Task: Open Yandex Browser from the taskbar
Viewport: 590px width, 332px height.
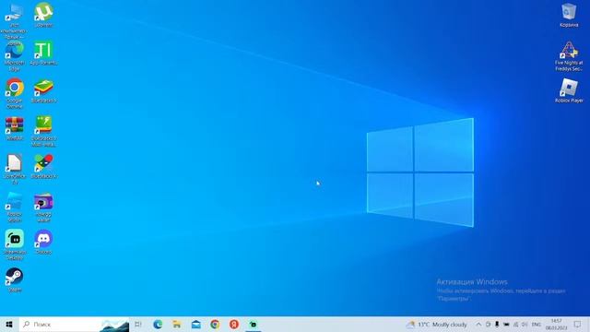Action: 234,324
